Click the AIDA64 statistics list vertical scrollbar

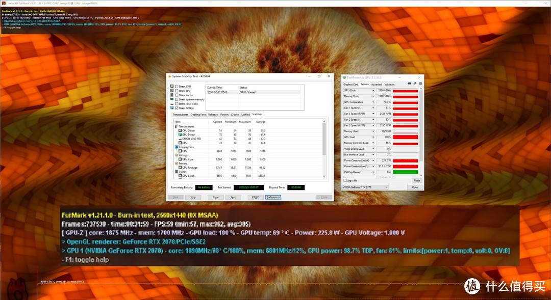(x=324, y=149)
